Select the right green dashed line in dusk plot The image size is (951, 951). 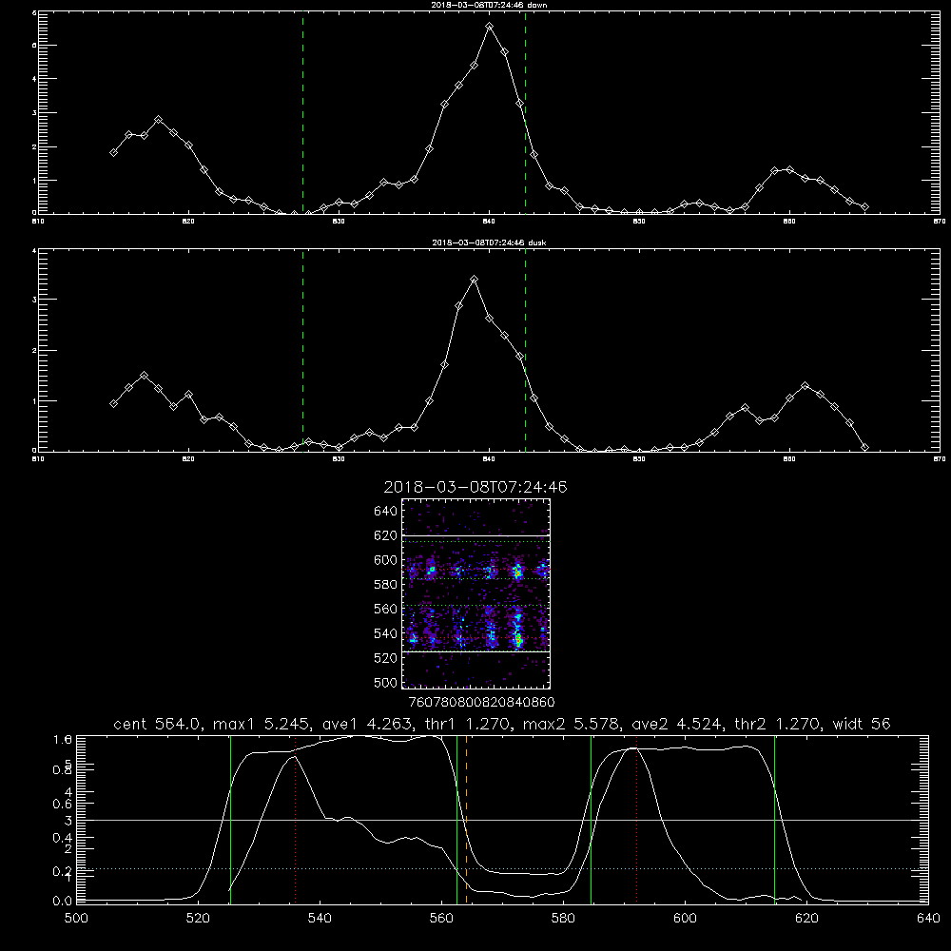pyautogui.click(x=525, y=350)
